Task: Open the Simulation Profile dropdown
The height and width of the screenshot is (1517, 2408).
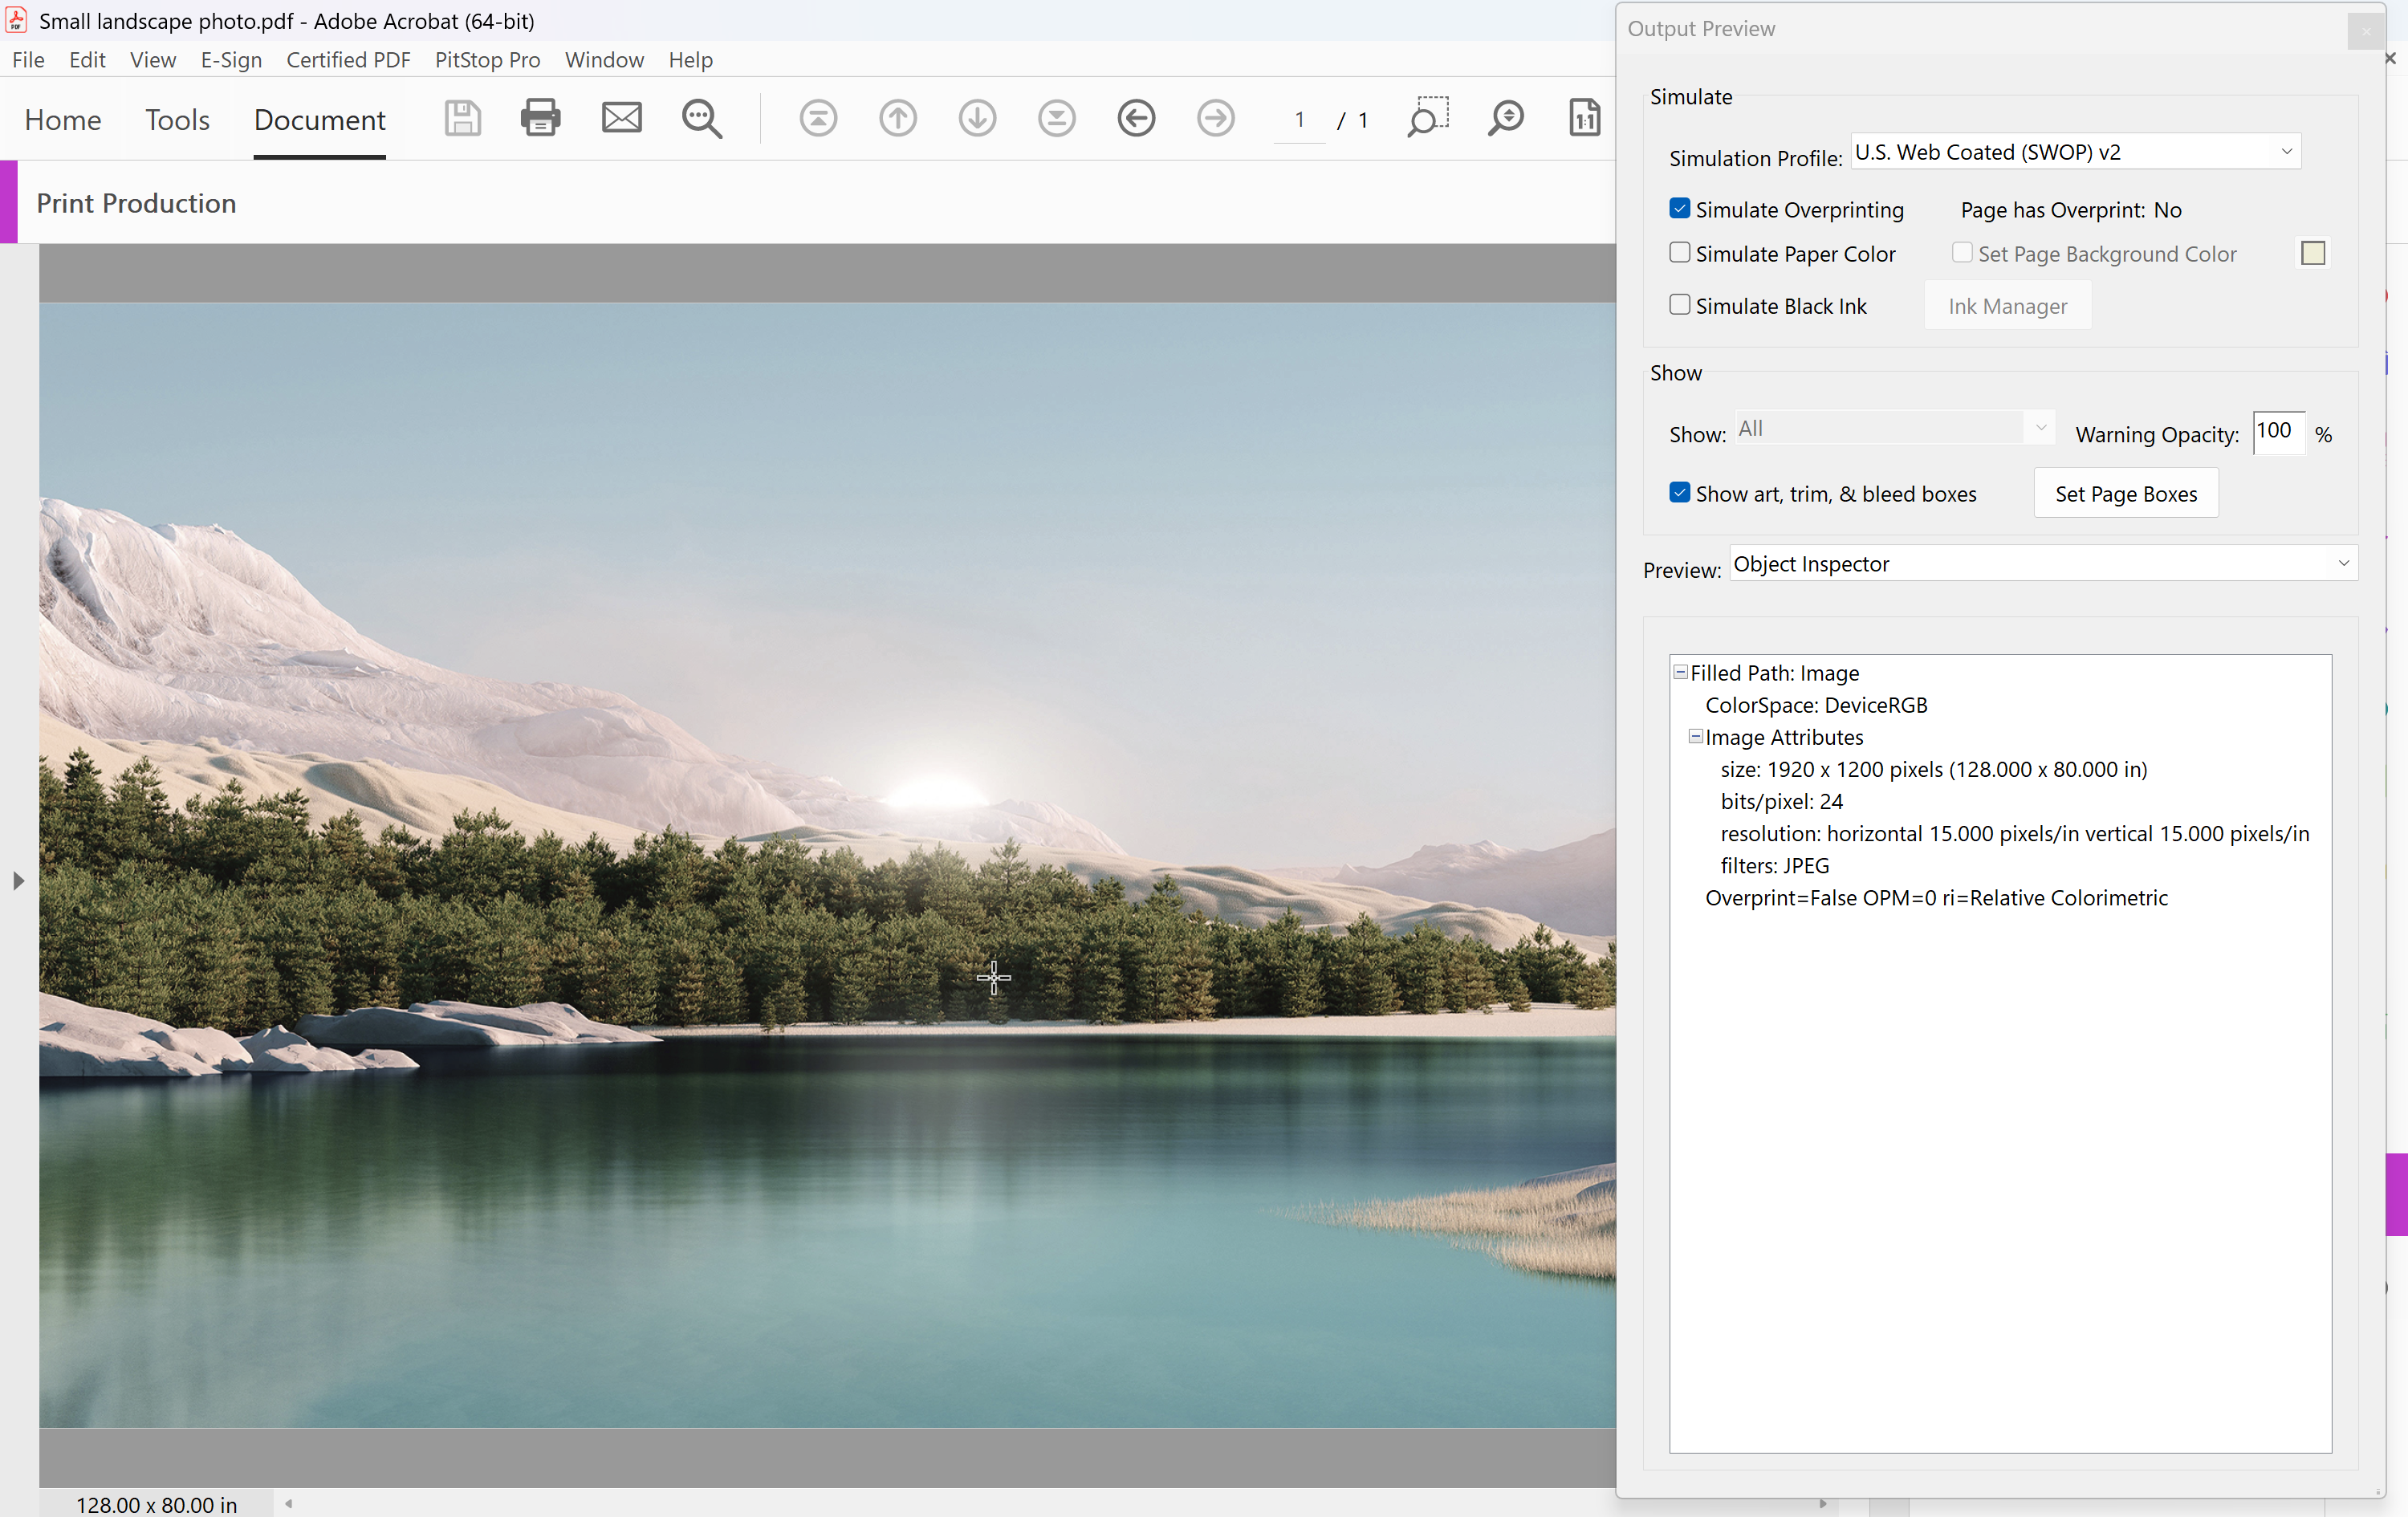Action: [x=2075, y=152]
